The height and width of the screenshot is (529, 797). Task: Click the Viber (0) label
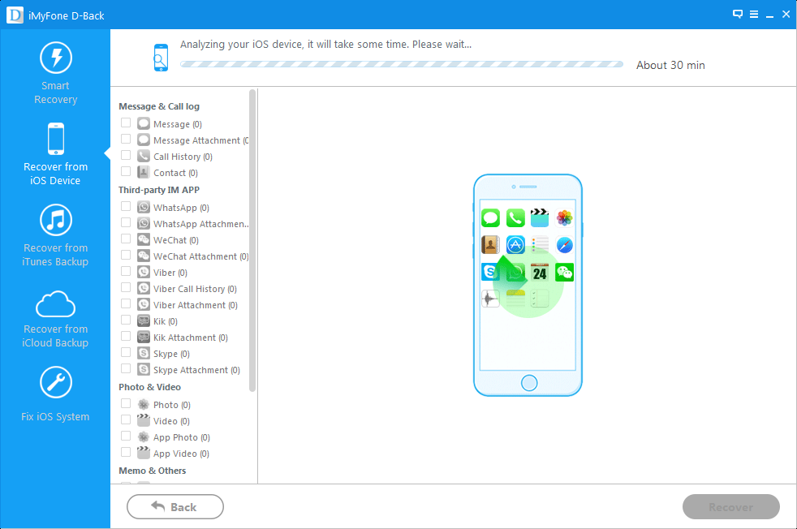pos(170,273)
